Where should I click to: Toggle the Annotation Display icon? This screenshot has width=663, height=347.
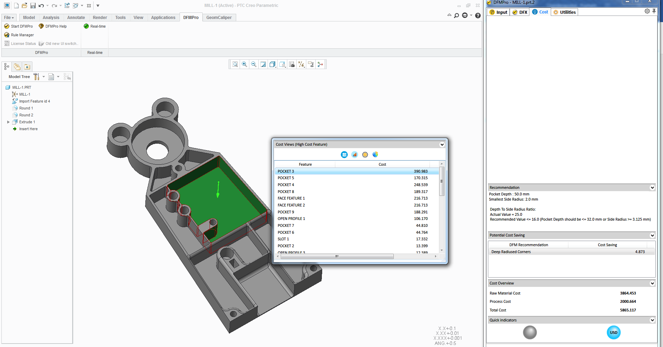[311, 64]
